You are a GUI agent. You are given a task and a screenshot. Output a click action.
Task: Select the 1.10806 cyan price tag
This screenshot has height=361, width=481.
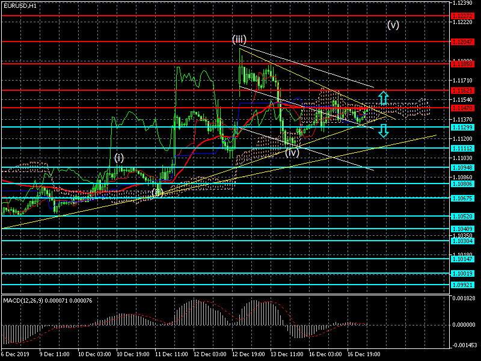462,184
